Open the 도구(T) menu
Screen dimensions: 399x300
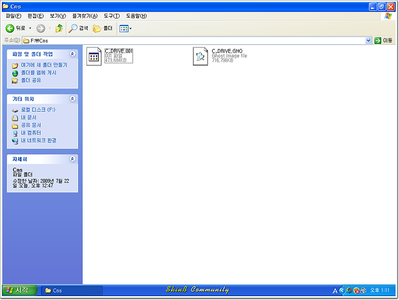[112, 16]
